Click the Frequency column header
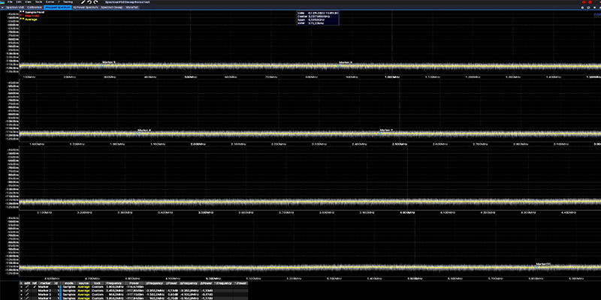This screenshot has width=601, height=300. point(114,283)
